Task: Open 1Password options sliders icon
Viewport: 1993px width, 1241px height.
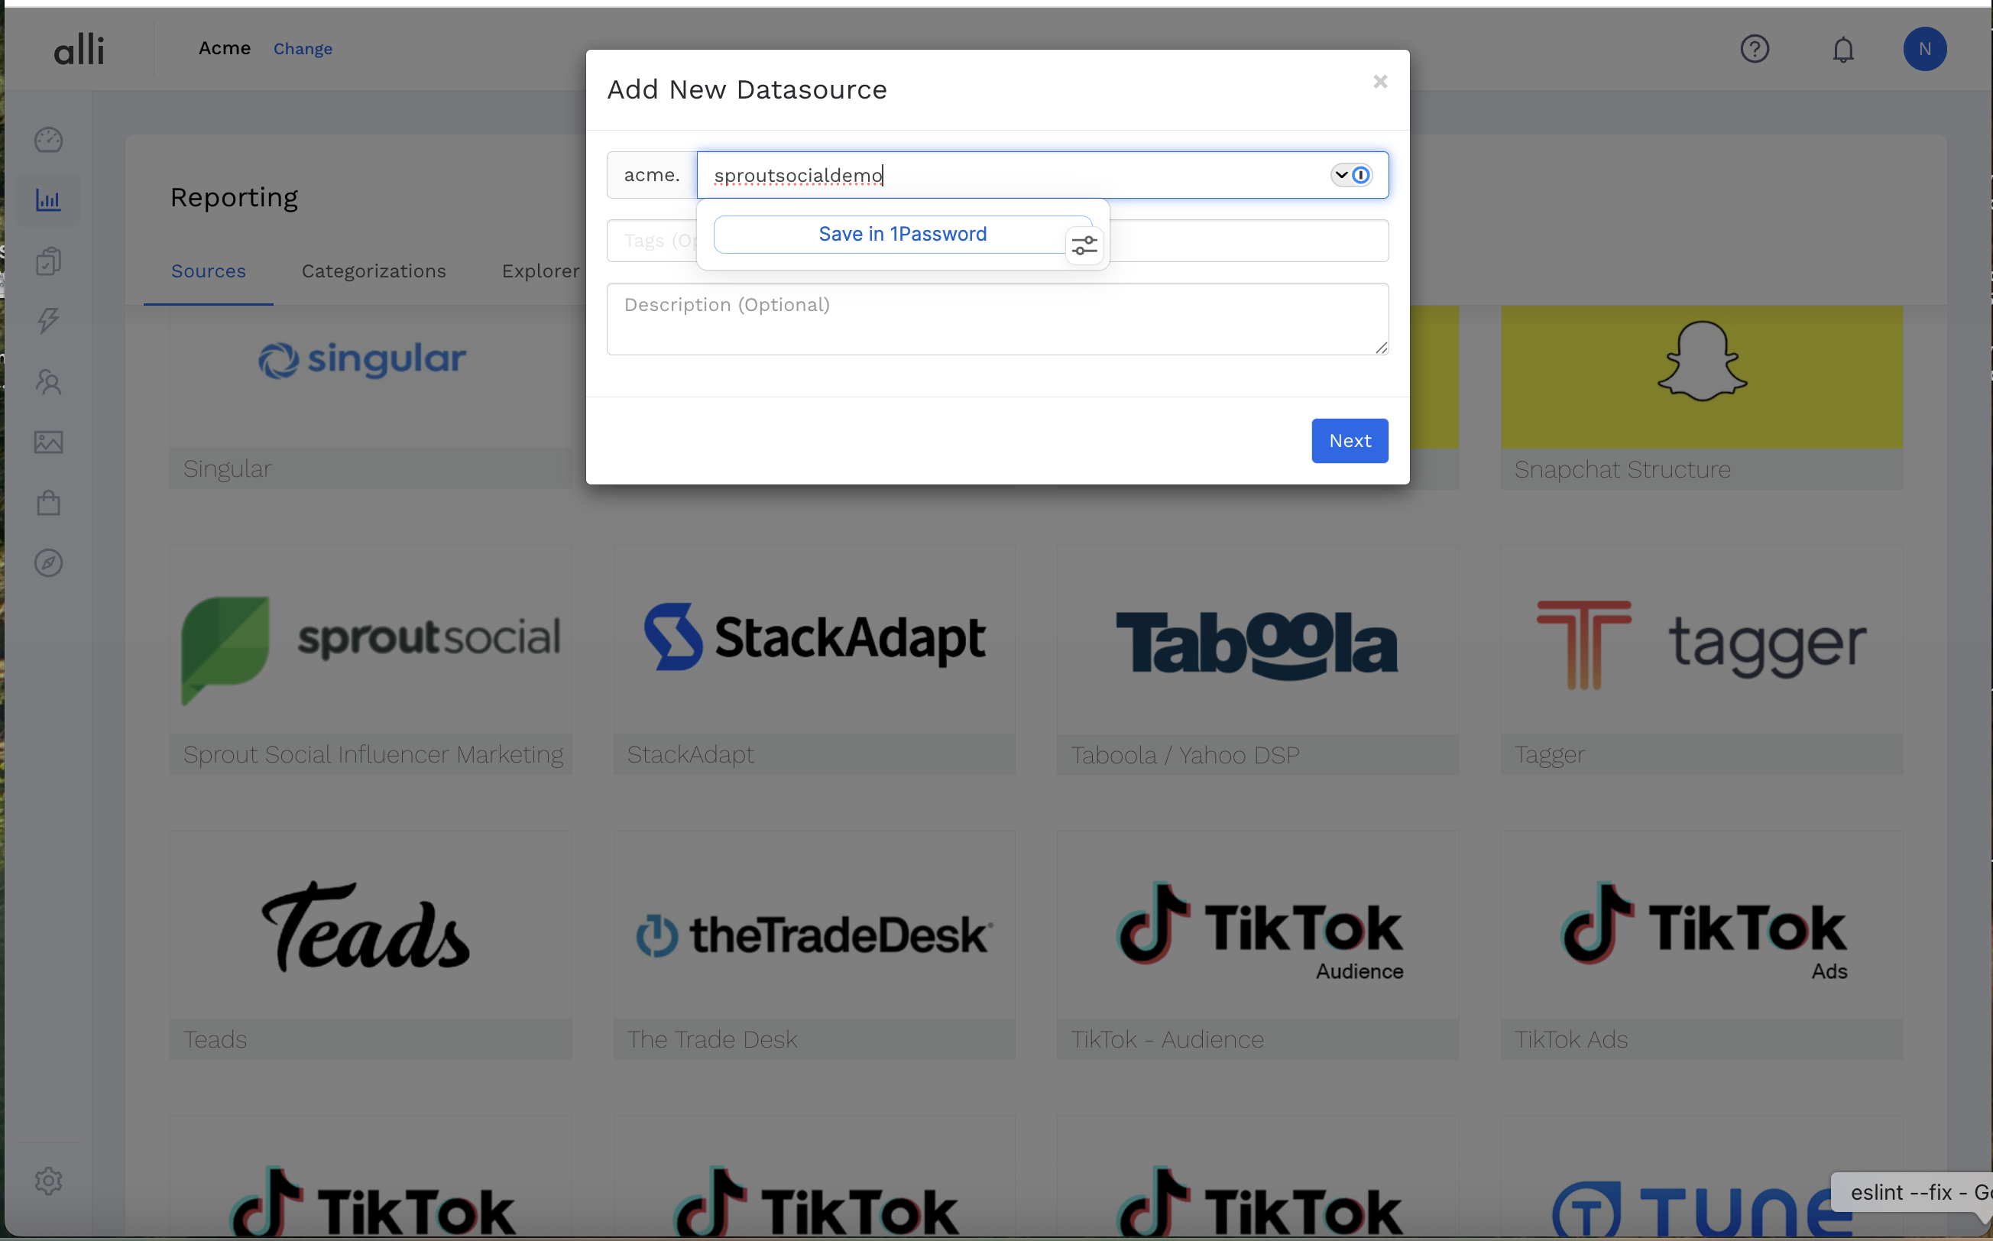Action: [x=1084, y=245]
